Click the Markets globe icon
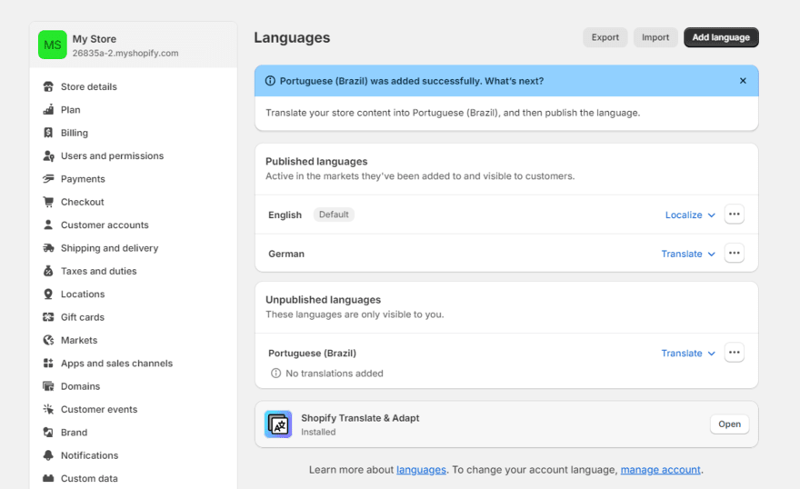800x489 pixels. click(48, 340)
